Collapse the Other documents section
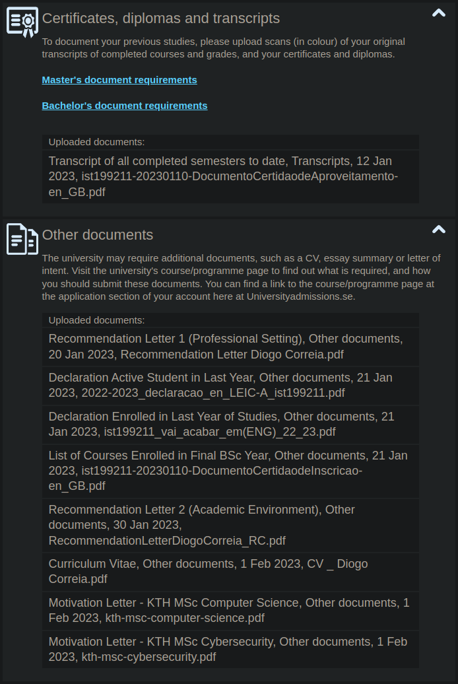The image size is (458, 684). point(438,230)
